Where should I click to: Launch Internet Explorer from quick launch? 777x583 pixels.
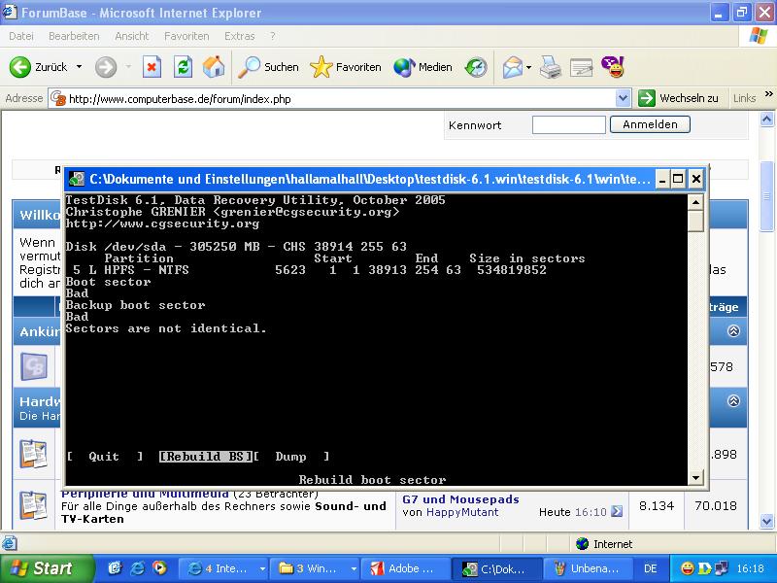[x=137, y=568]
